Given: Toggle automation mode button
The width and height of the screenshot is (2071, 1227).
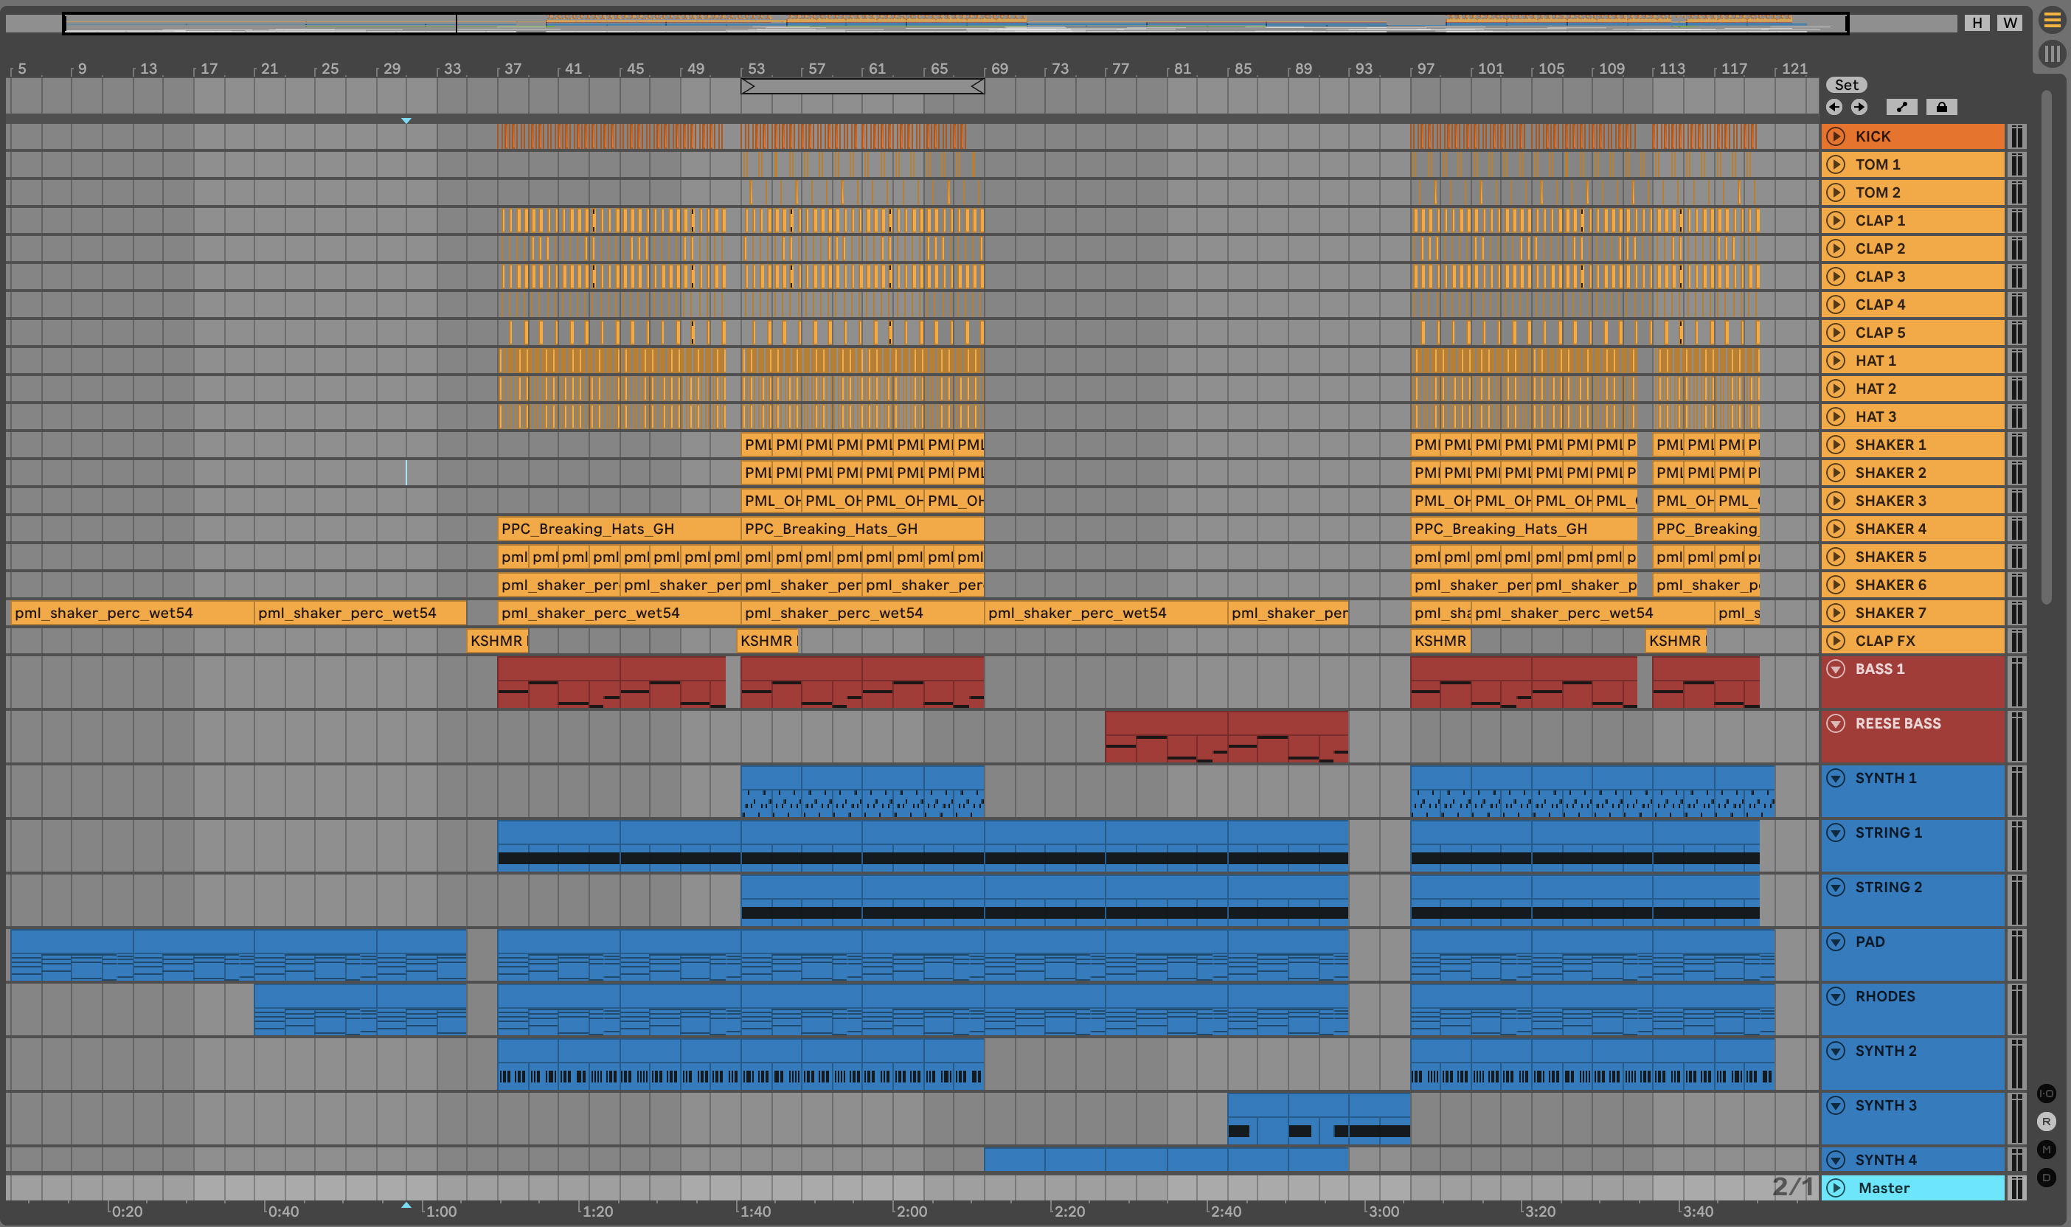Looking at the screenshot, I should pyautogui.click(x=1901, y=107).
